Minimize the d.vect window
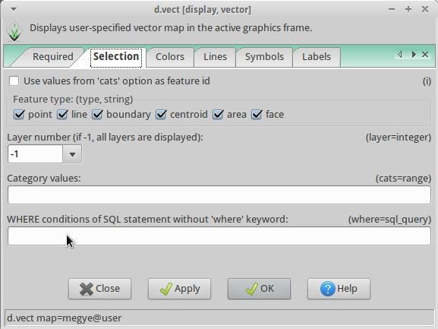The image size is (438, 329). pos(392,9)
